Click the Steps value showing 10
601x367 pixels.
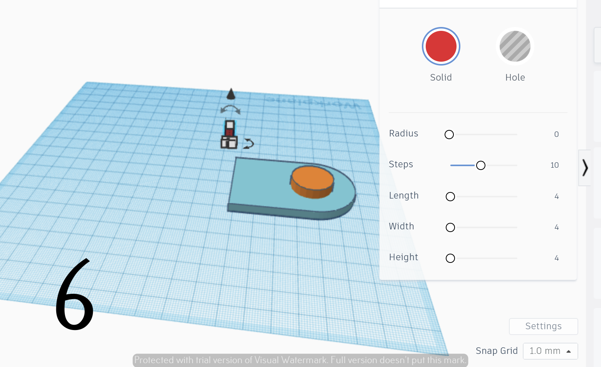[x=554, y=165]
